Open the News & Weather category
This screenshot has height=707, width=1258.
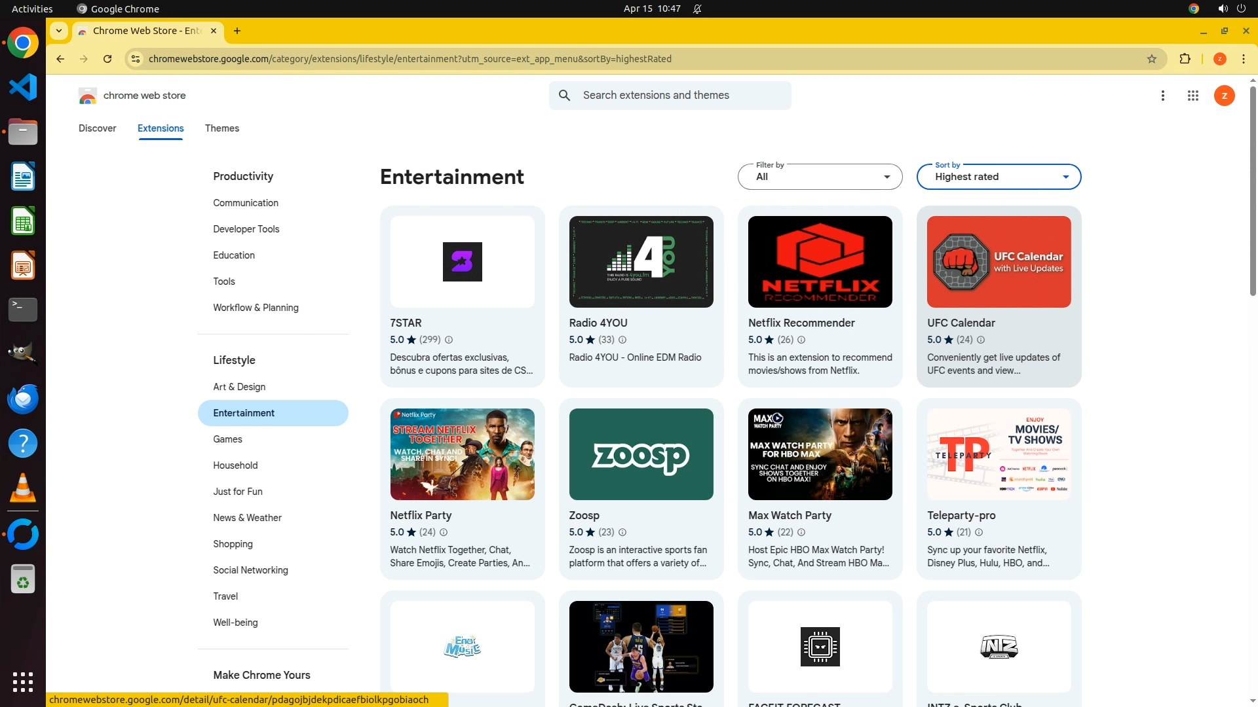(247, 518)
